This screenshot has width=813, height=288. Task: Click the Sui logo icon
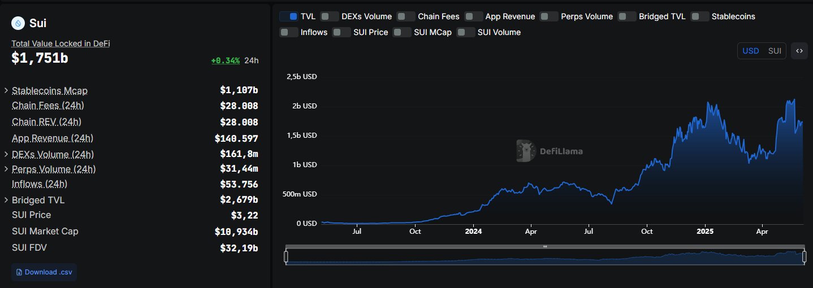18,23
